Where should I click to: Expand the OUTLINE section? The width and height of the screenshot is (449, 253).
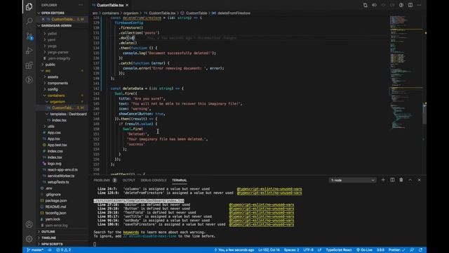pos(48,231)
